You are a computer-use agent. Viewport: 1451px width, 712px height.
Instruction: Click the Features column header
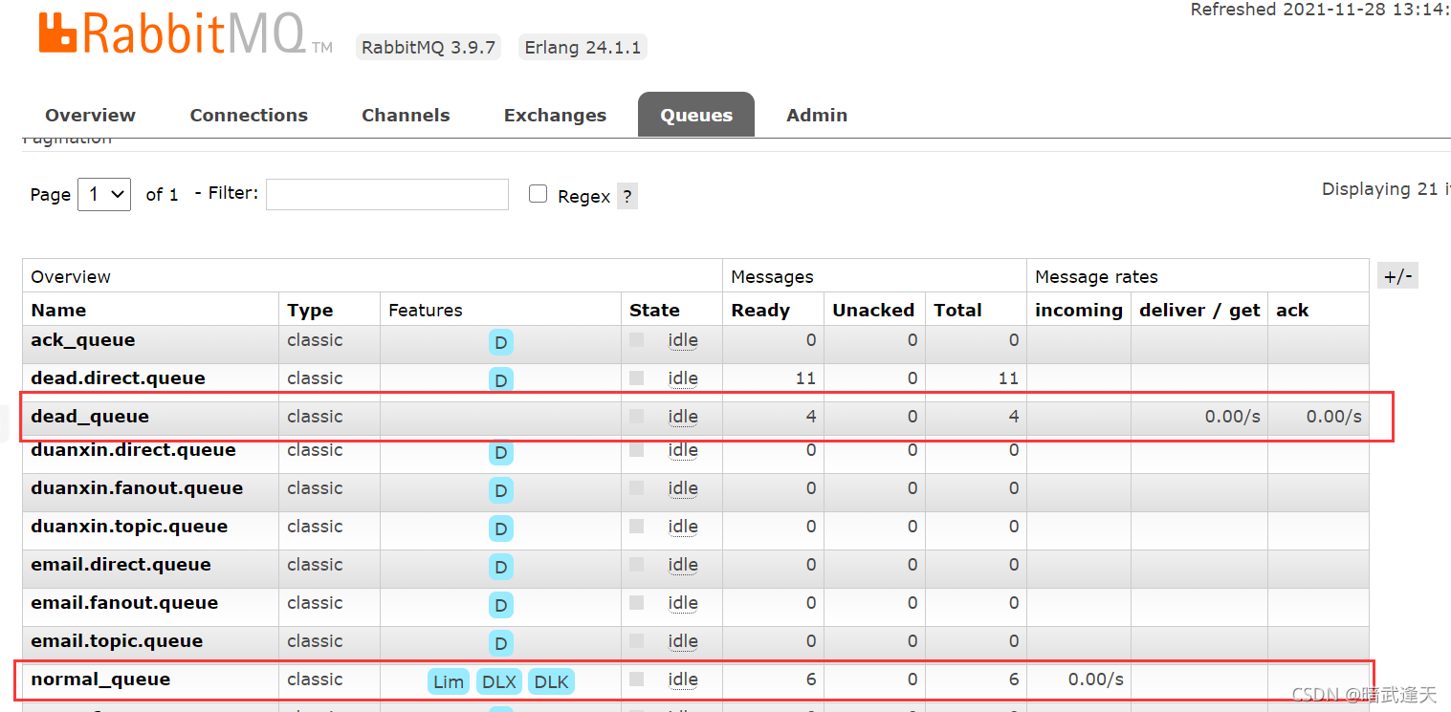tap(426, 311)
